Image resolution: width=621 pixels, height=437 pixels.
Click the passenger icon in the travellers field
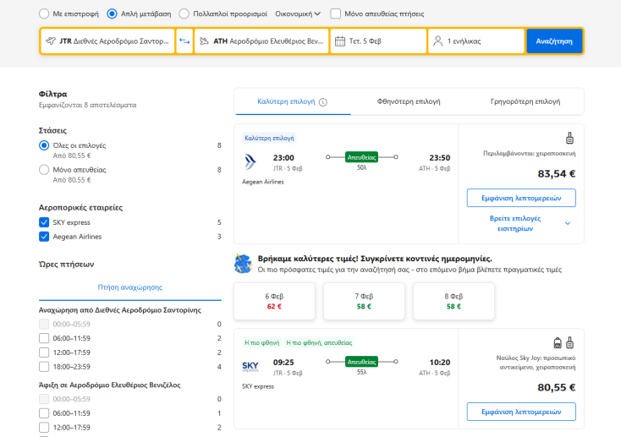[437, 41]
